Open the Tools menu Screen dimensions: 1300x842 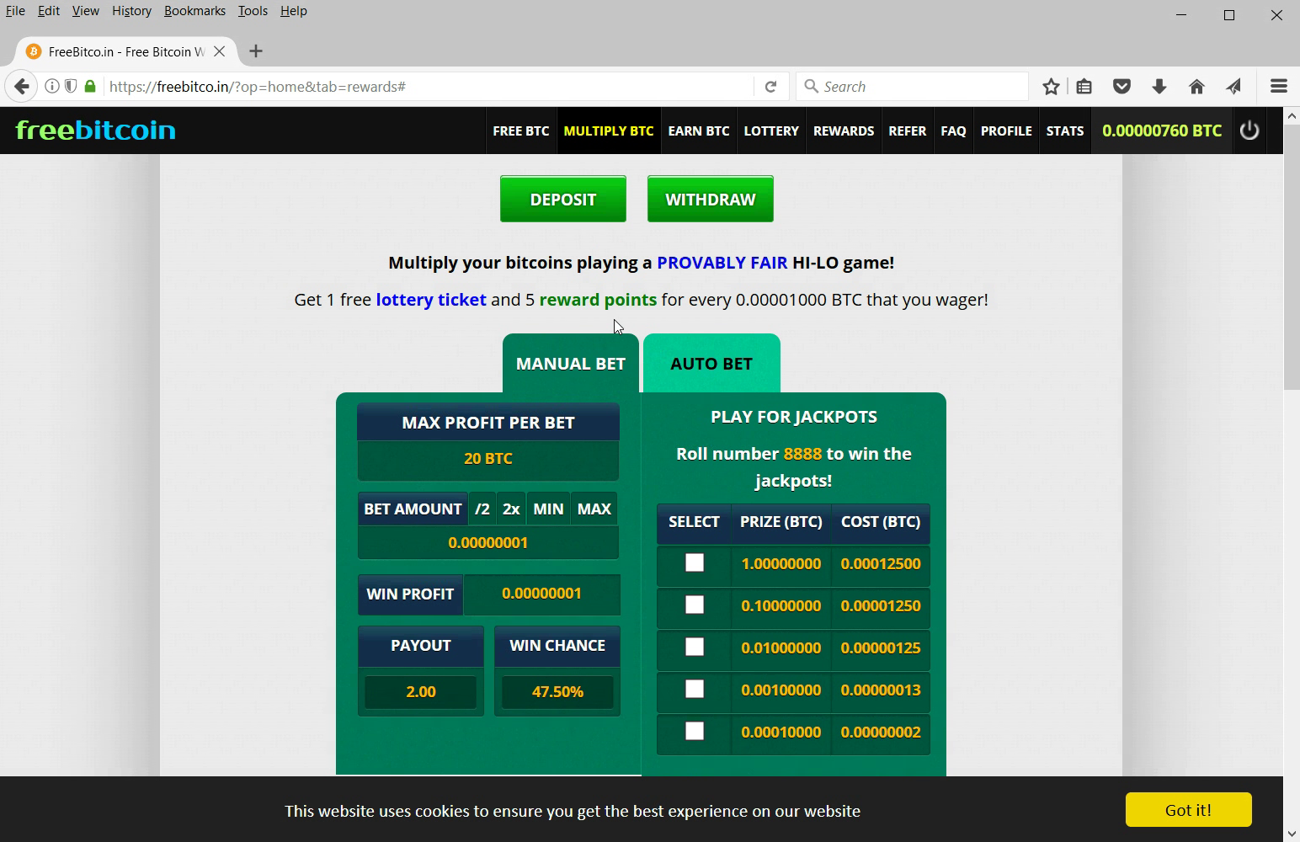point(253,11)
